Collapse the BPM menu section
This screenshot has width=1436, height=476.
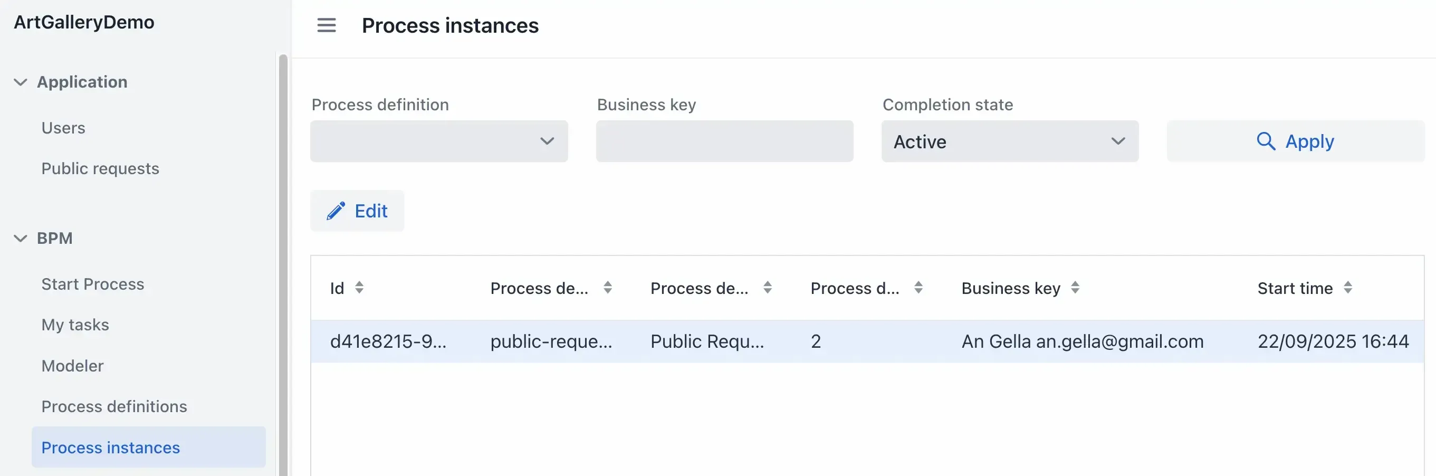[x=21, y=238]
